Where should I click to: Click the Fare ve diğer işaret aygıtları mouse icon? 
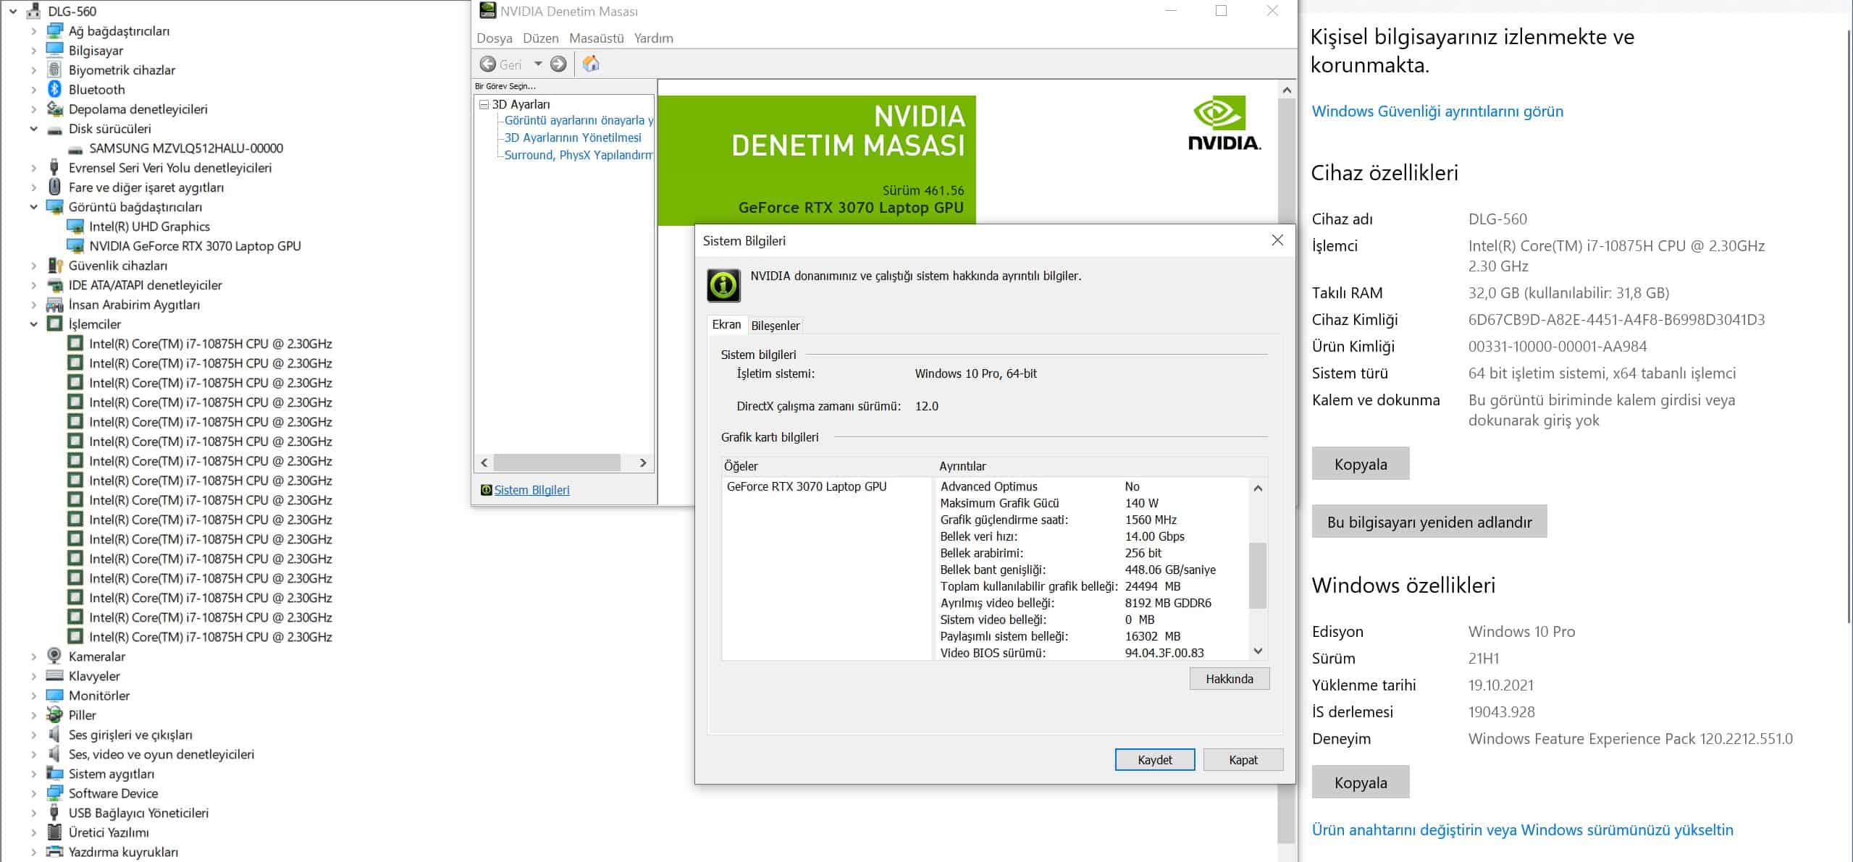54,187
